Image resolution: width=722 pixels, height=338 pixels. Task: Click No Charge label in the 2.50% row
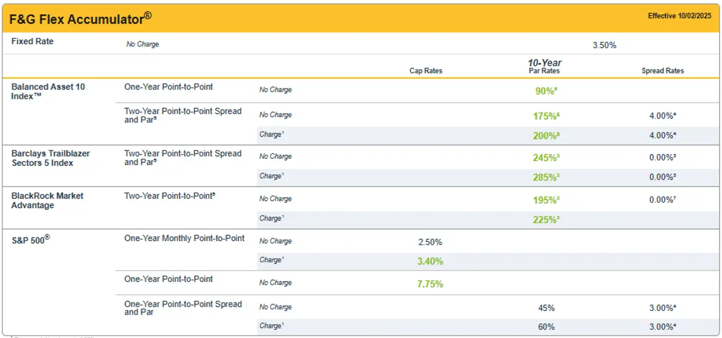point(276,242)
